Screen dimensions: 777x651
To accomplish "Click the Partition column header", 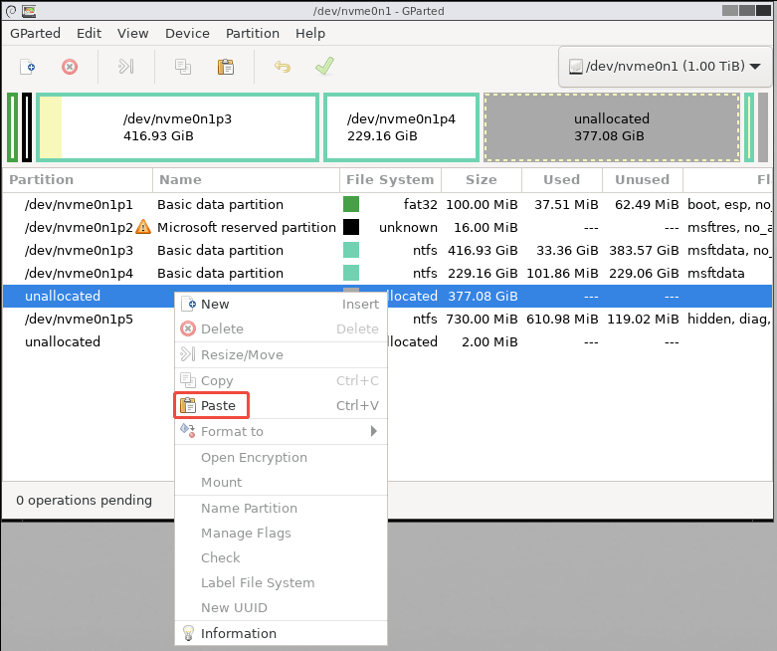I will [x=78, y=179].
